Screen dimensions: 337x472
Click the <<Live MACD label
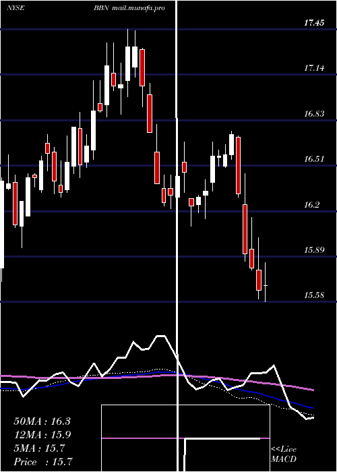(284, 454)
